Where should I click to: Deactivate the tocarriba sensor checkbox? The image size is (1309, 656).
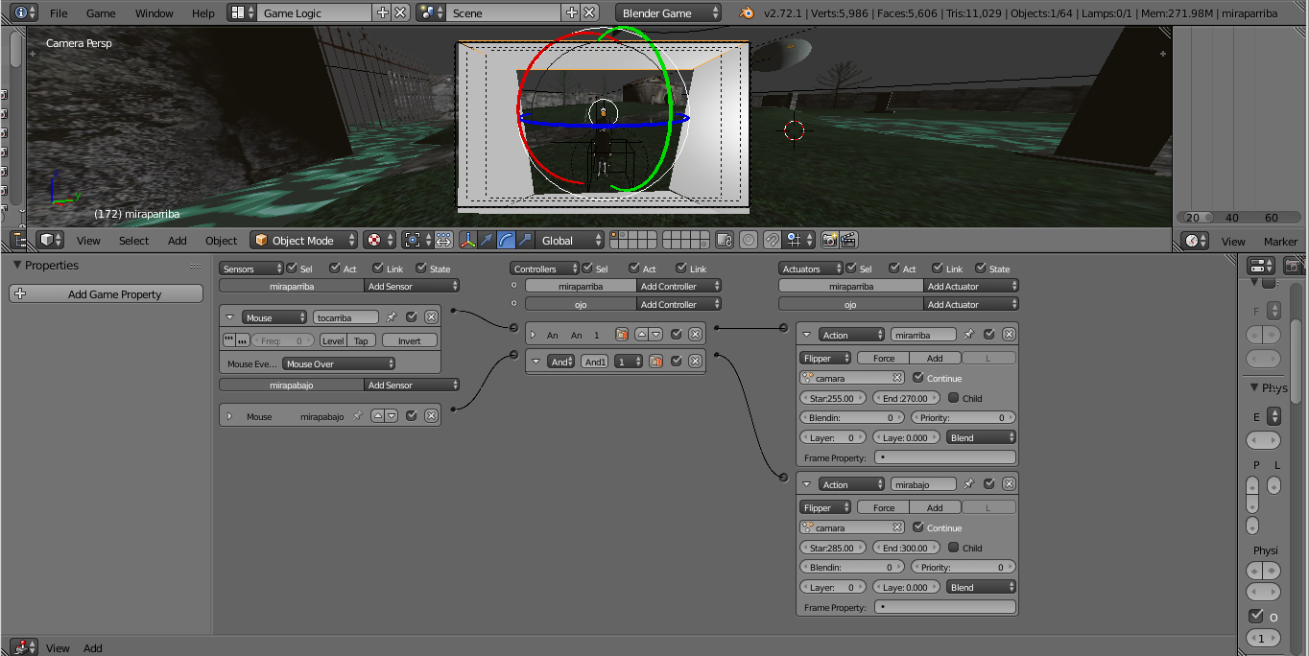[412, 317]
